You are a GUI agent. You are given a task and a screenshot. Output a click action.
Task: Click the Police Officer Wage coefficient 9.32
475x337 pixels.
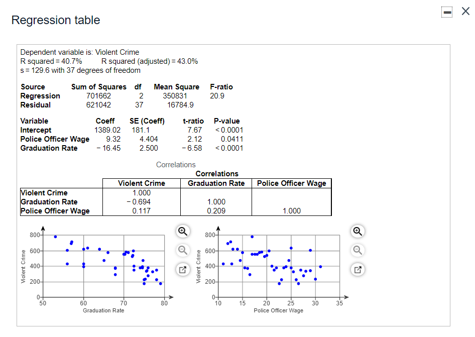click(113, 139)
